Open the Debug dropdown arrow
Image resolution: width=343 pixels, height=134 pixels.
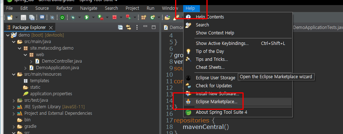click(x=79, y=17)
